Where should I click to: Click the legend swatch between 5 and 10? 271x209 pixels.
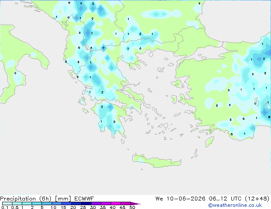(47, 203)
